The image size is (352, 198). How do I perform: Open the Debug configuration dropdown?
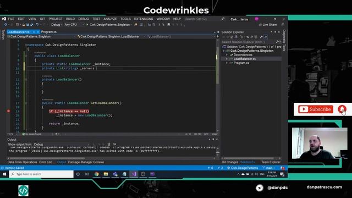[56, 25]
